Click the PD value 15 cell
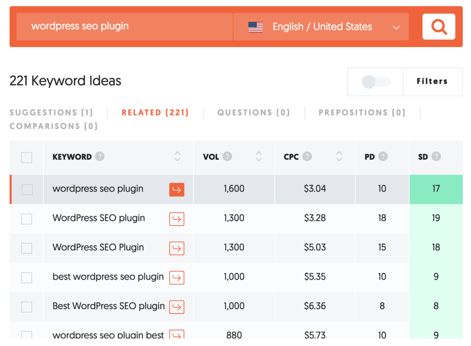This screenshot has width=471, height=346. tap(382, 248)
